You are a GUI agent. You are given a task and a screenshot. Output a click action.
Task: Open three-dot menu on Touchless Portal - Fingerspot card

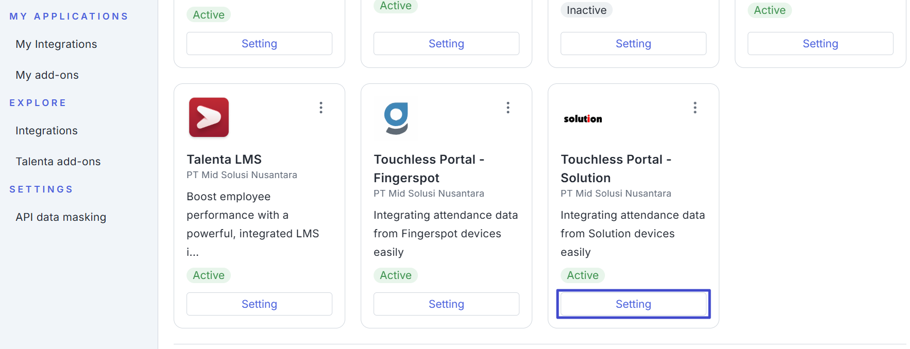click(508, 108)
